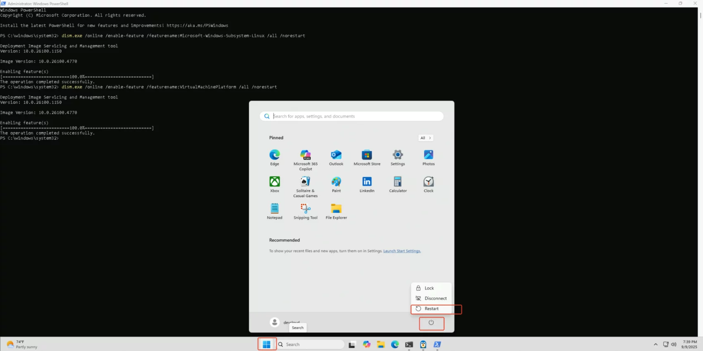Click the Windows Start button on taskbar
This screenshot has height=351, width=703.
pos(267,344)
